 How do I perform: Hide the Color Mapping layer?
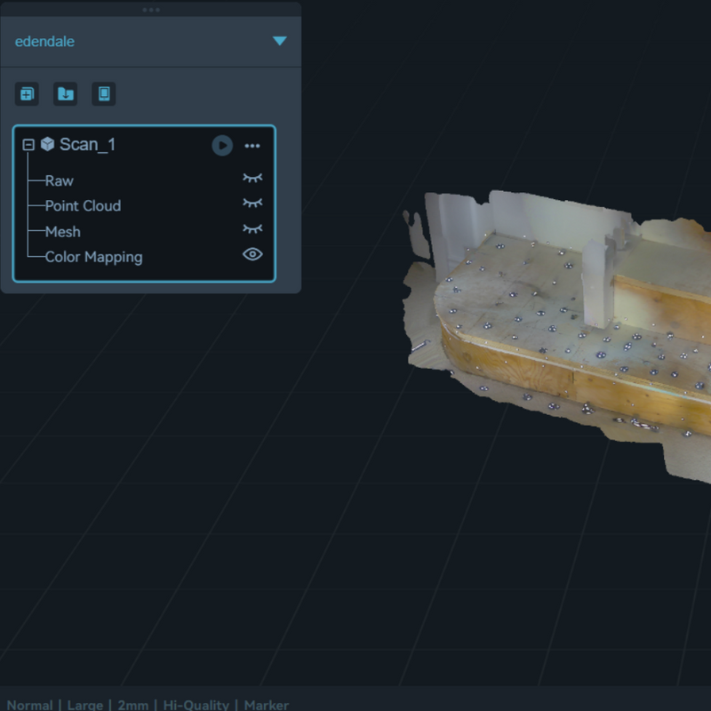point(252,254)
